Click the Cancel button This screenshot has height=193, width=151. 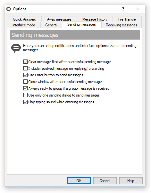coord(105,180)
